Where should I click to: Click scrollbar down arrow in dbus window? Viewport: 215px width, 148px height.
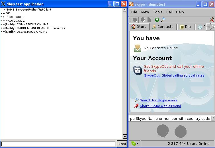pos(125,137)
